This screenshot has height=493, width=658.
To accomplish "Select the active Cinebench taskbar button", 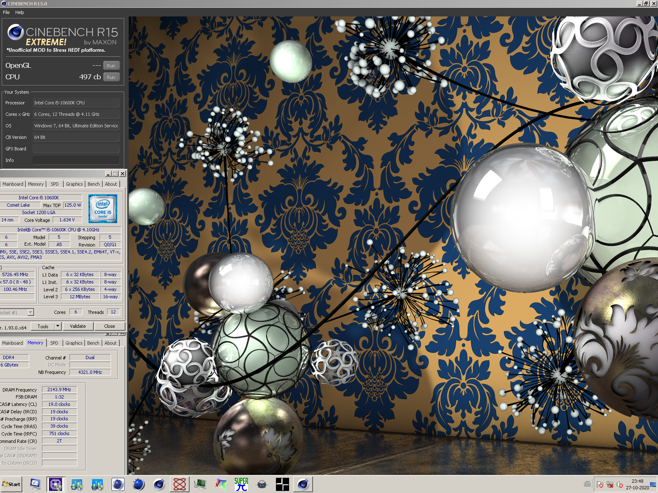I will click(x=303, y=484).
